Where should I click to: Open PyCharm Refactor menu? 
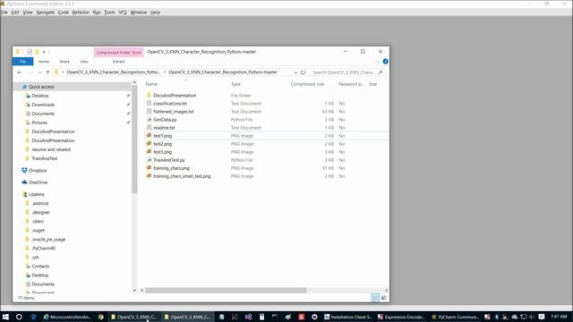[81, 13]
